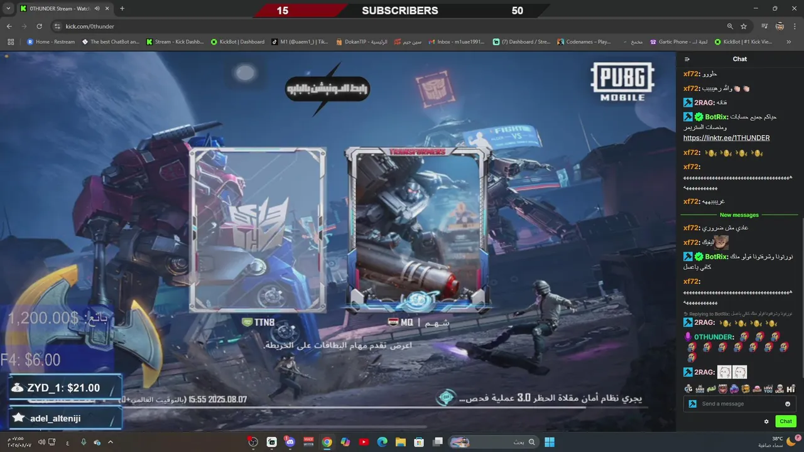Open File Explorer from taskbar

pyautogui.click(x=400, y=442)
